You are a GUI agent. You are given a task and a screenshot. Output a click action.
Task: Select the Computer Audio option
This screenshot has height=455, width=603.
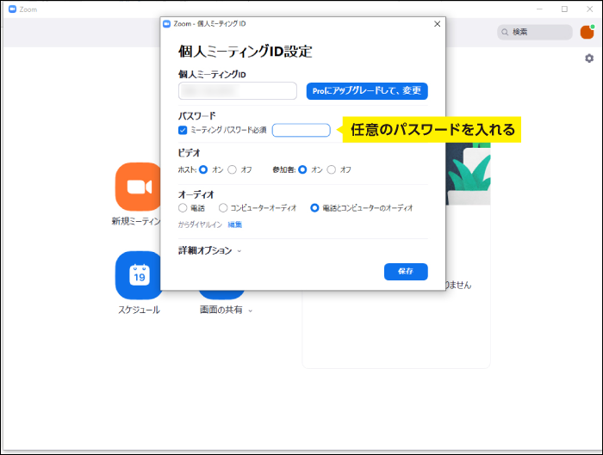[223, 208]
